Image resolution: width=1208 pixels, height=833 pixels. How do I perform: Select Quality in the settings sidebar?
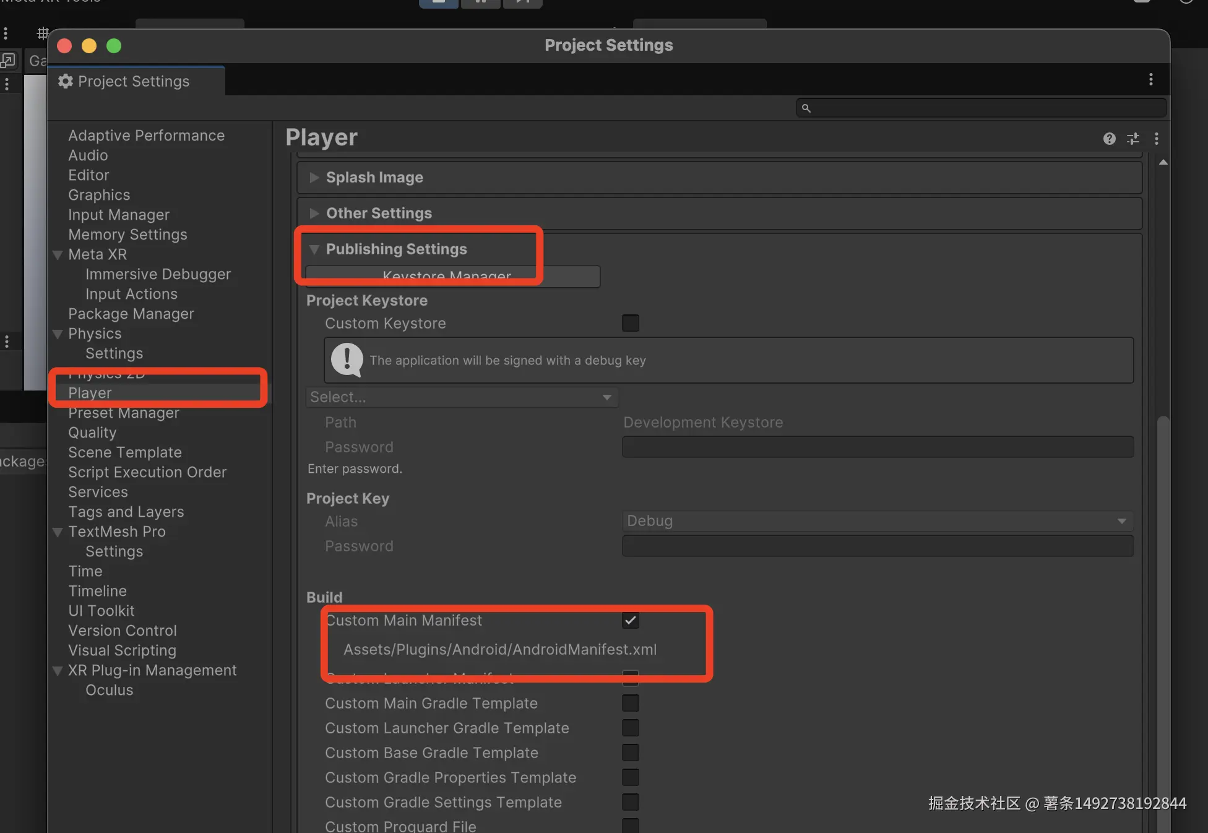[92, 433]
